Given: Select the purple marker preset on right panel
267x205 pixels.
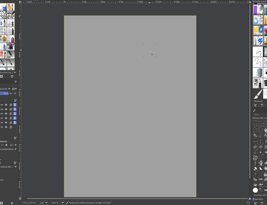Looking at the screenshot, I should [258, 10].
